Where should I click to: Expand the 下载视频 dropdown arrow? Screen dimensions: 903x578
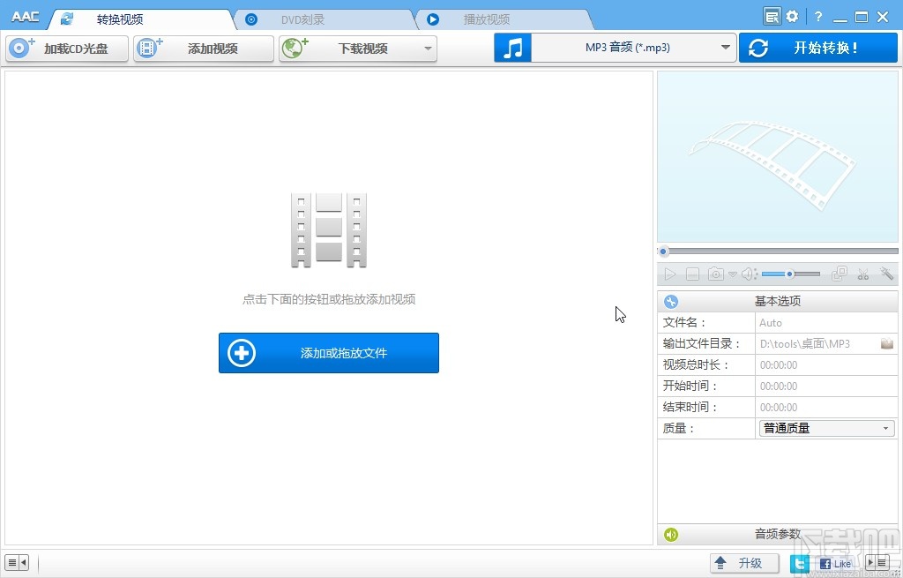[429, 49]
